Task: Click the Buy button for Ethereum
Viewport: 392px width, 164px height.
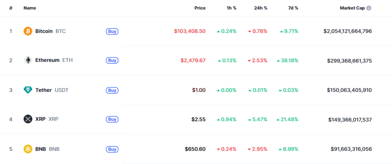Action: pos(112,60)
